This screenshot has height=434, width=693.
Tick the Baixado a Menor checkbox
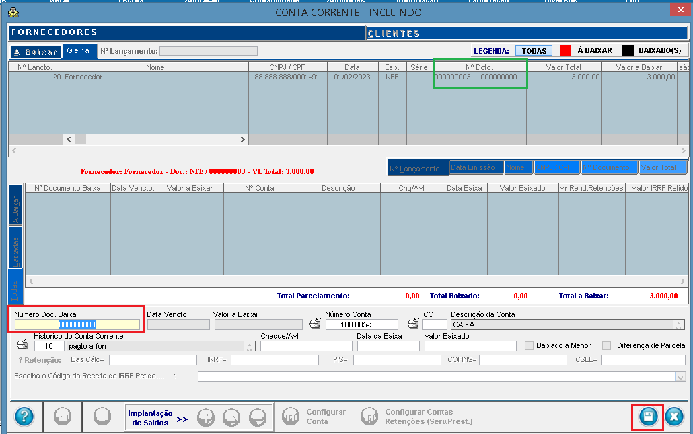(529, 346)
